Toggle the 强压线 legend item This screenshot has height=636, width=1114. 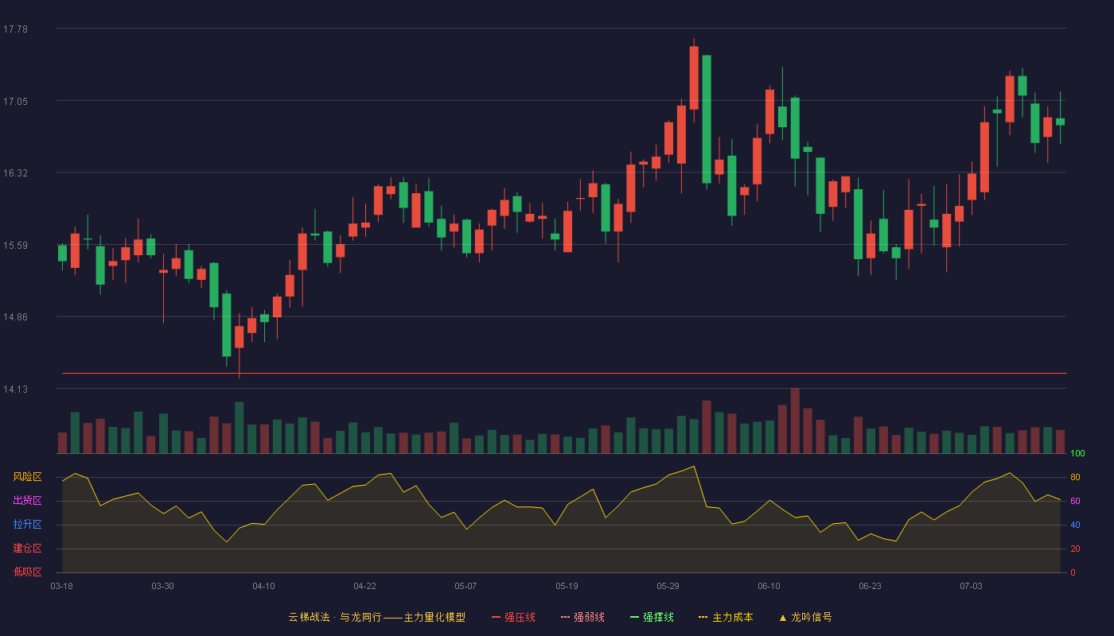pyautogui.click(x=513, y=617)
